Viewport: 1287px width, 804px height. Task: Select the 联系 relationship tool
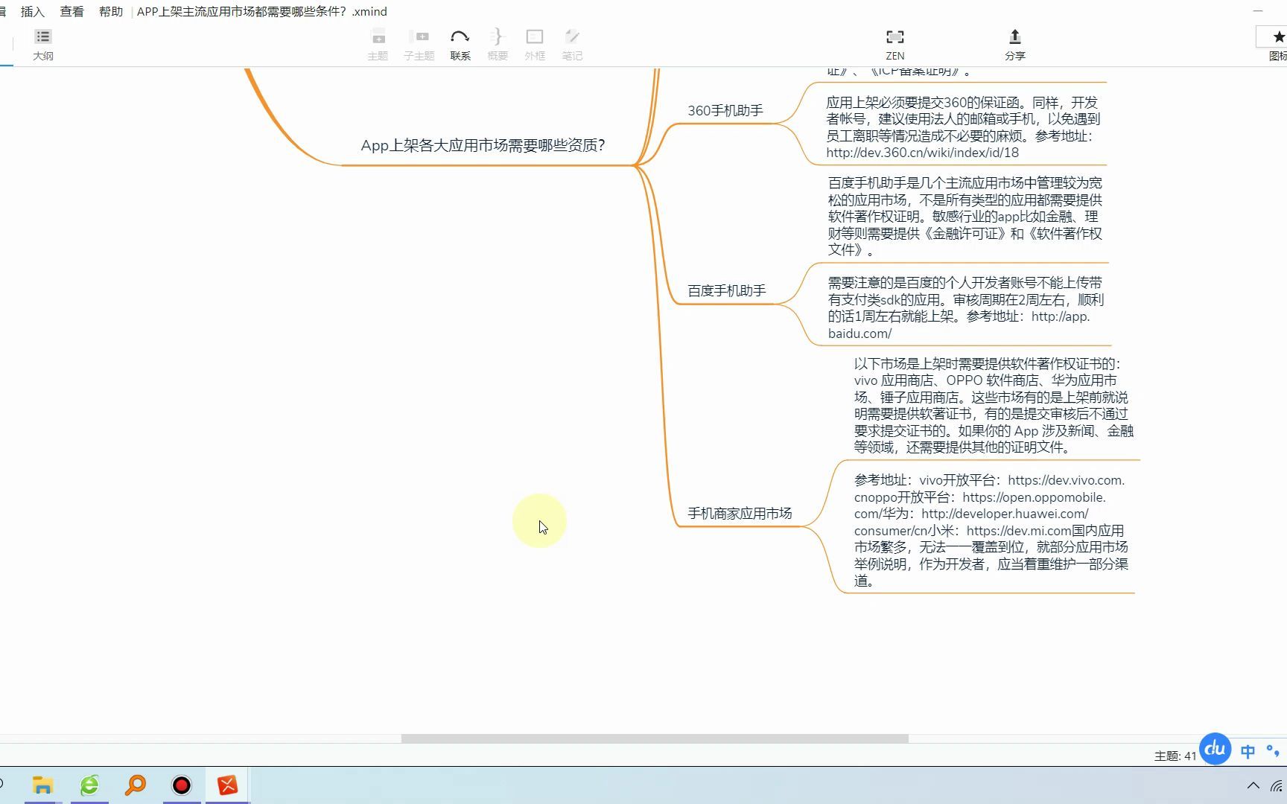(460, 45)
